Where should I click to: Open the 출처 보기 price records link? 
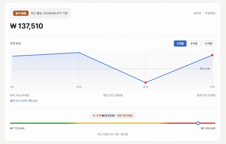point(24,101)
